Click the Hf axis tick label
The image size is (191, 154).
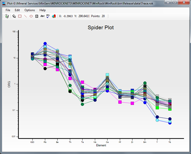120,142
